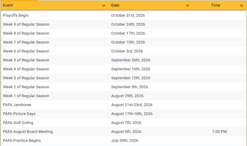
Task: Select the PAFA Practice Begins event
Action: (22, 141)
